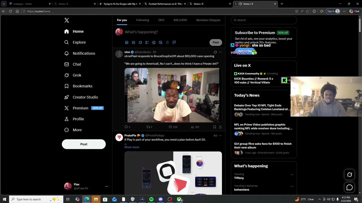Bookmark the vice post

tap(215, 127)
